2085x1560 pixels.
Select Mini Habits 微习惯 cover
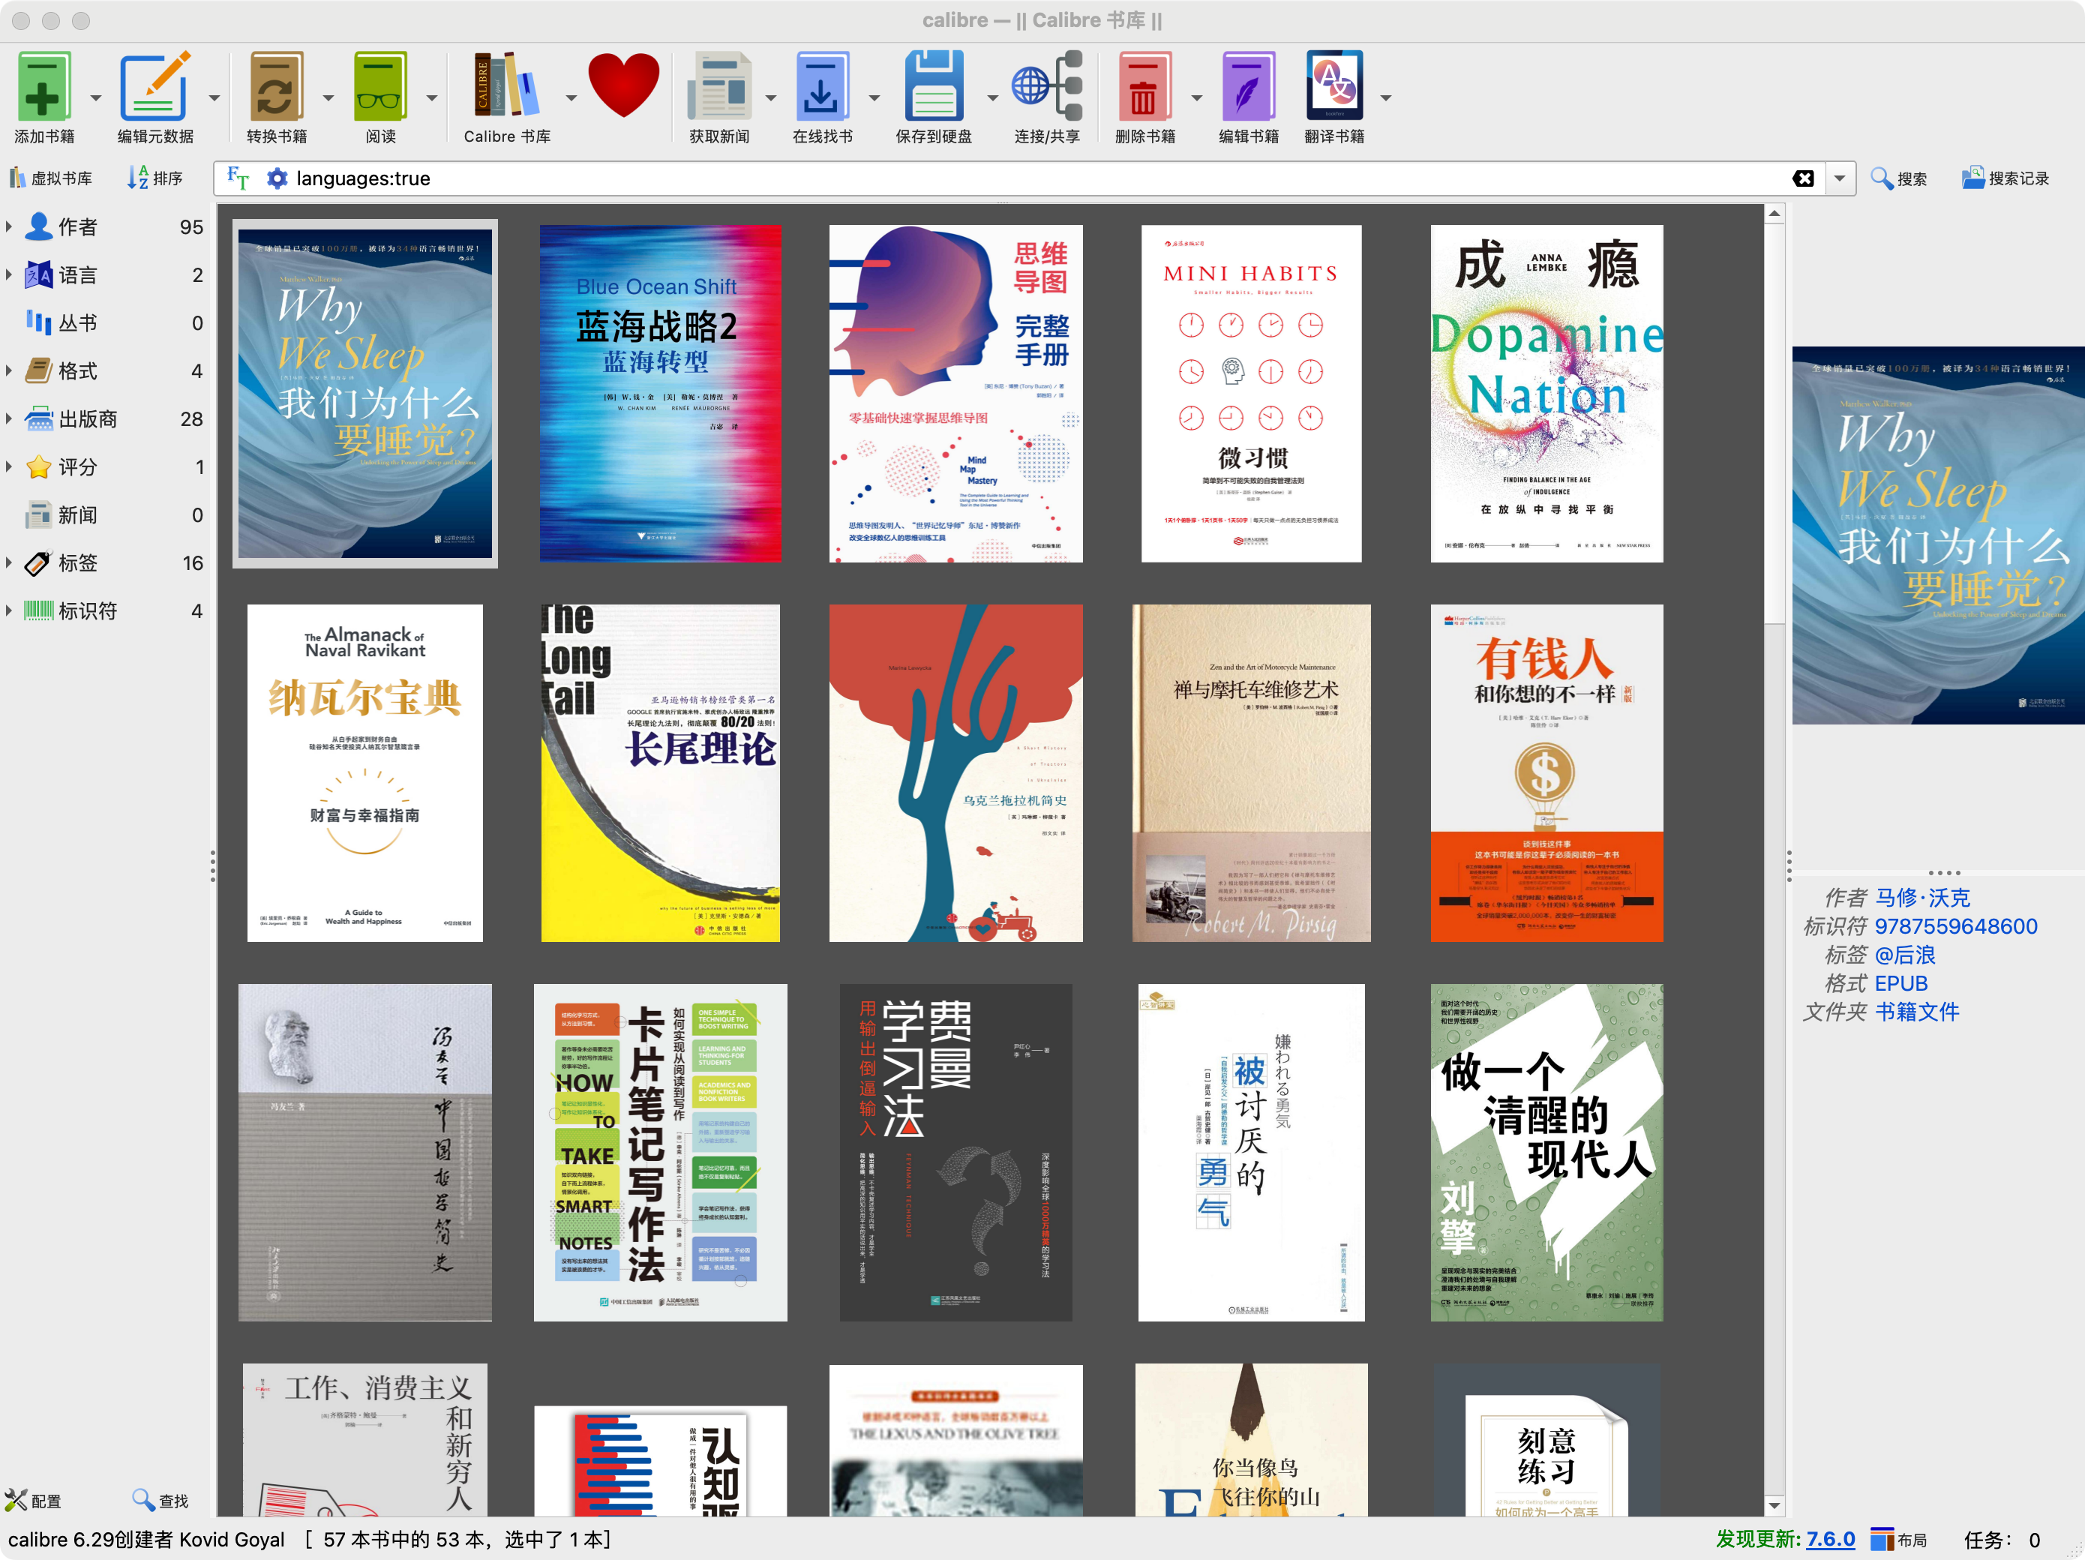[x=1251, y=393]
